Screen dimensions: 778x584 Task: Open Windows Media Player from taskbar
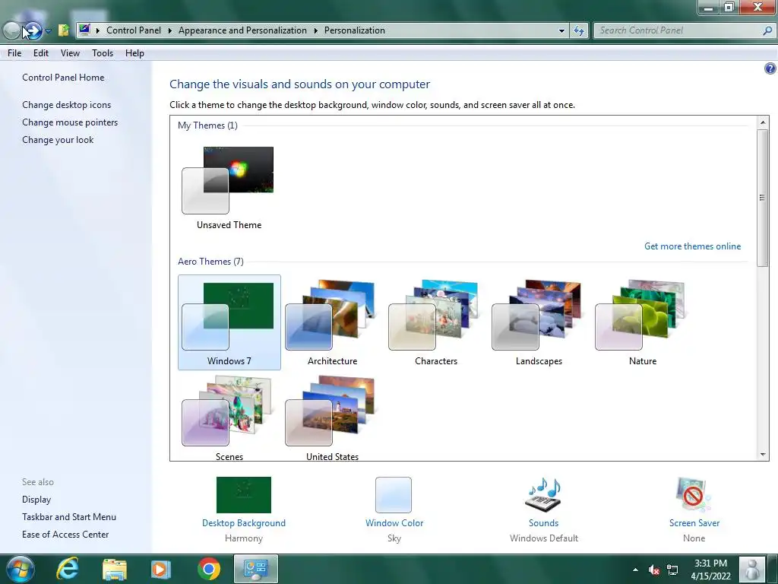pyautogui.click(x=161, y=569)
